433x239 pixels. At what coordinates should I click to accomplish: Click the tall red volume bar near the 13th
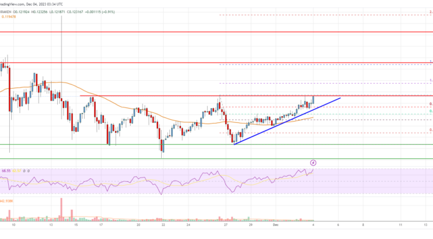(x=62, y=209)
